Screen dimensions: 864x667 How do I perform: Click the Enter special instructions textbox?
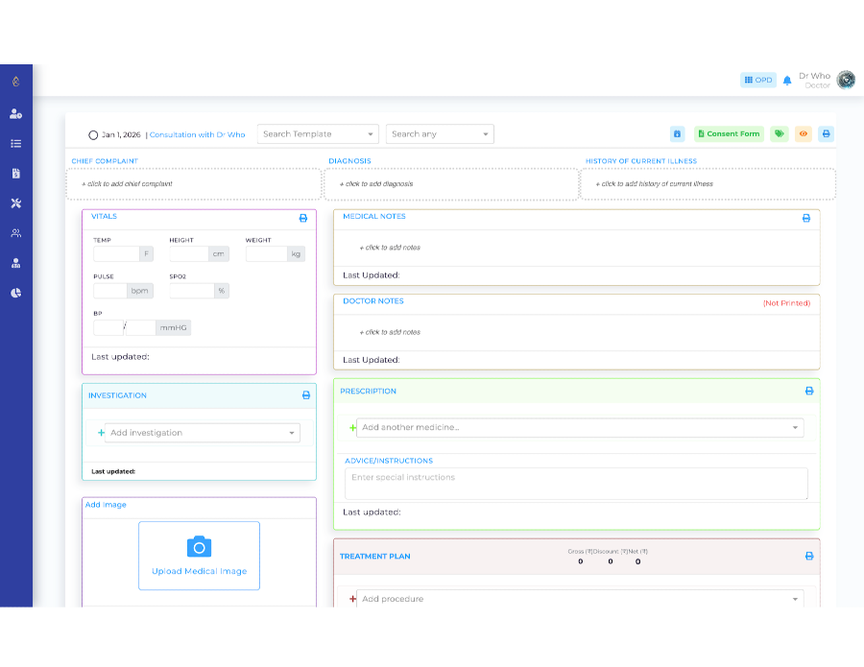[576, 484]
